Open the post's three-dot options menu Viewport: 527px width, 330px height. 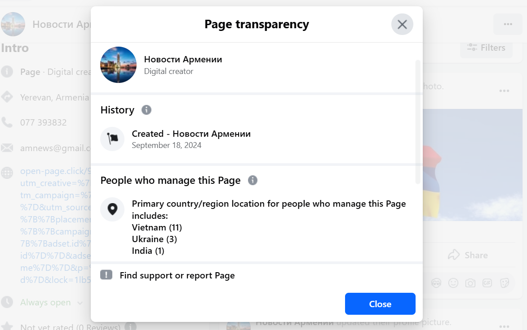click(x=504, y=91)
